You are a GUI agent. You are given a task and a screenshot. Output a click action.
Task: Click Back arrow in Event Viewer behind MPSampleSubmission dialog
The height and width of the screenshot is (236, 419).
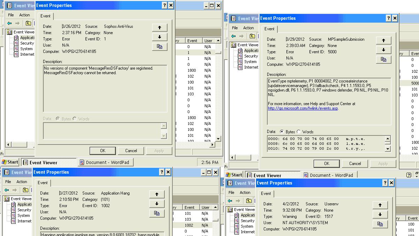[x=233, y=36]
